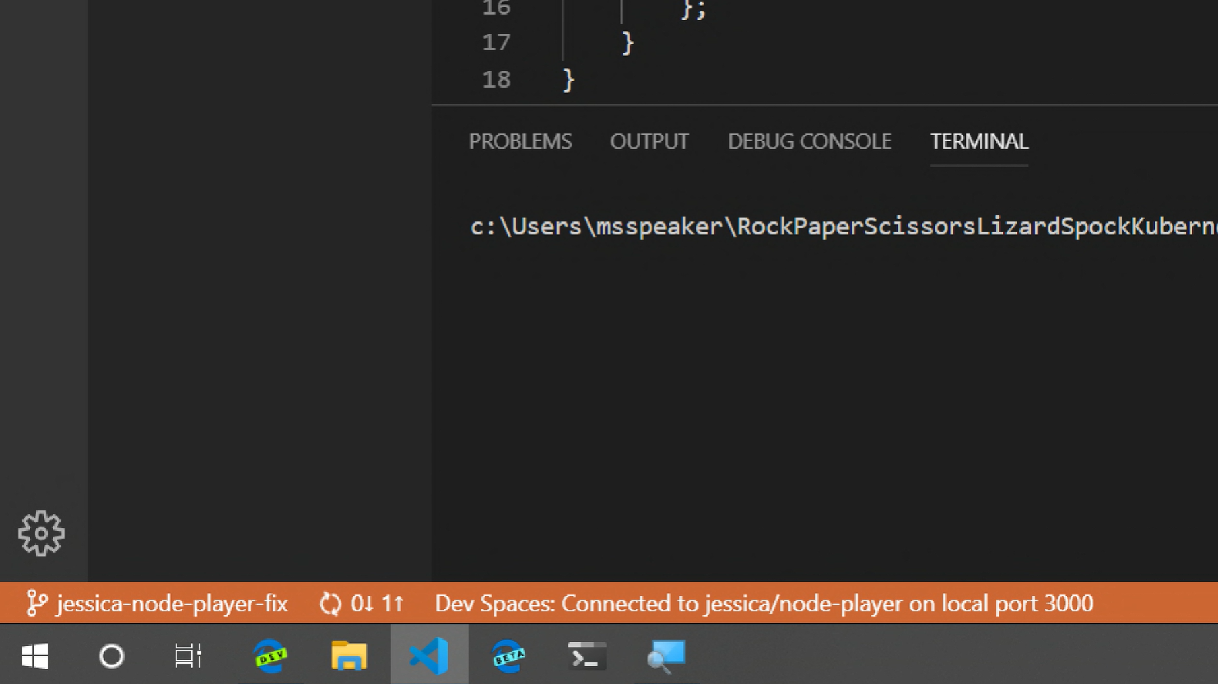Synchronize changes using the sync icon
The height and width of the screenshot is (684, 1218).
pos(362,603)
